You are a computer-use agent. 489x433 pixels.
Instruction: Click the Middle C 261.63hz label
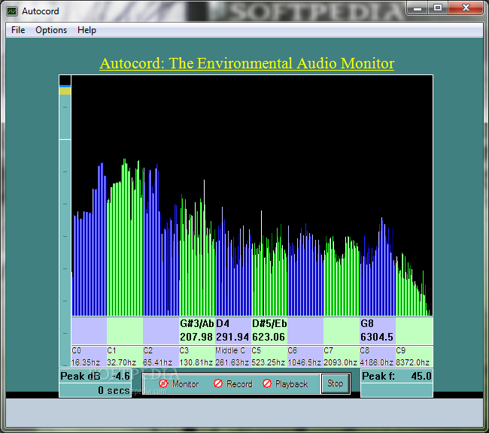233,356
